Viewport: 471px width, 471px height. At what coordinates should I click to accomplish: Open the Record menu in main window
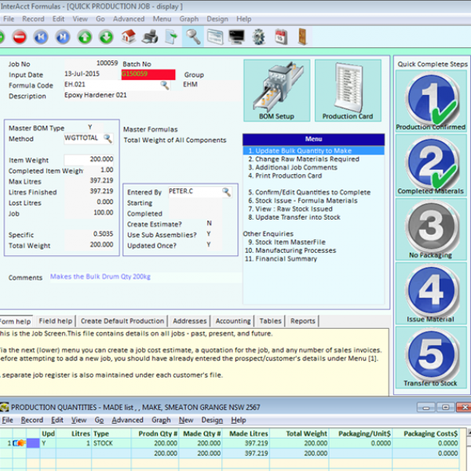point(33,19)
